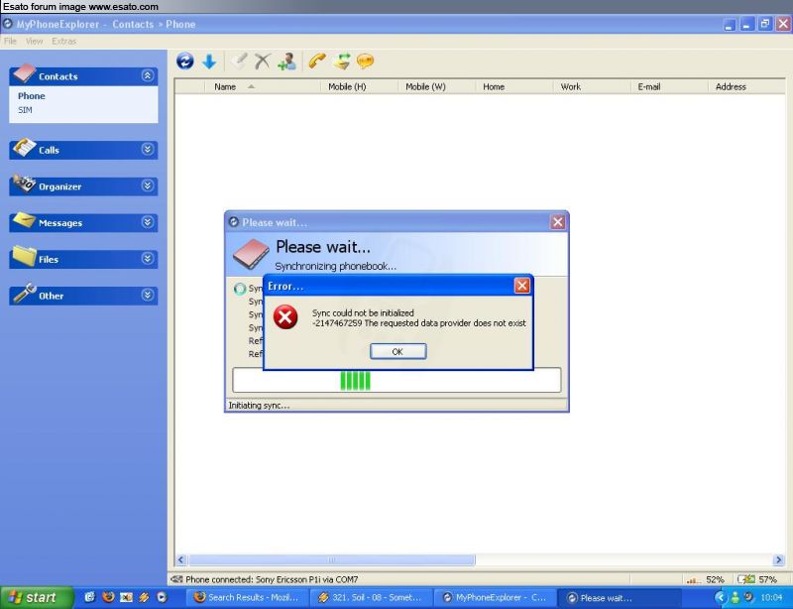Select SIM under Contacts
Viewport: 793px width, 609px height.
25,110
